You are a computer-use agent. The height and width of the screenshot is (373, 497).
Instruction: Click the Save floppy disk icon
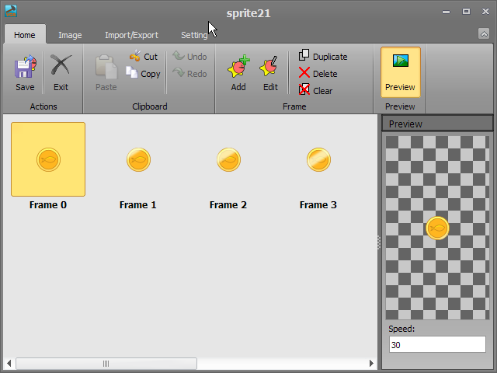point(25,68)
